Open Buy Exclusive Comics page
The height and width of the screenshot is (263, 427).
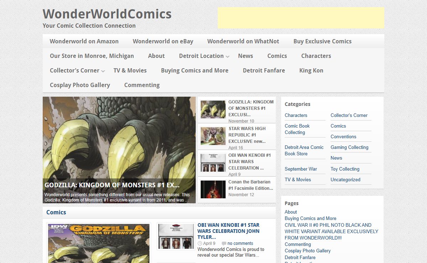click(x=322, y=41)
